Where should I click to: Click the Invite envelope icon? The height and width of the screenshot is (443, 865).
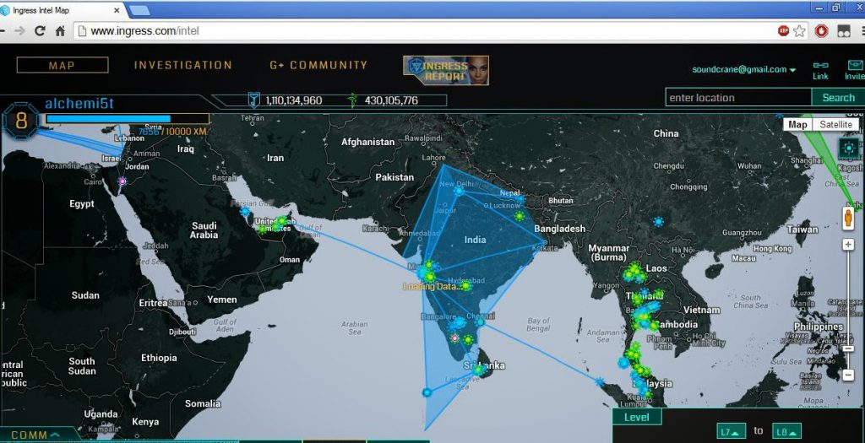[854, 66]
